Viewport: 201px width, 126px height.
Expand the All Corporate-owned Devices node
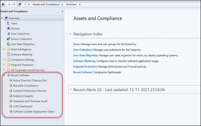tap(4, 70)
